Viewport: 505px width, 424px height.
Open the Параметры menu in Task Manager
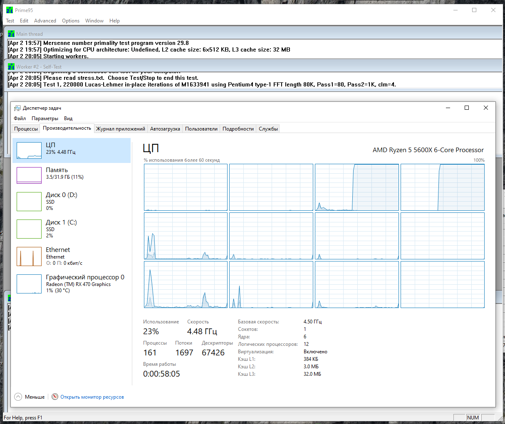45,118
